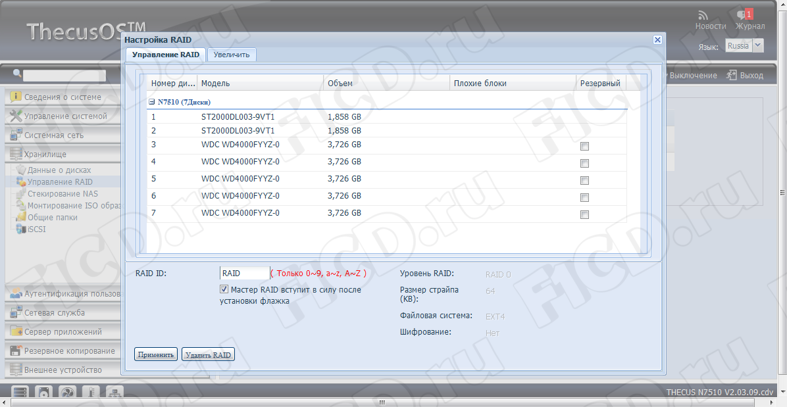Click the RAID ID input field
This screenshot has width=787, height=407.
point(245,273)
